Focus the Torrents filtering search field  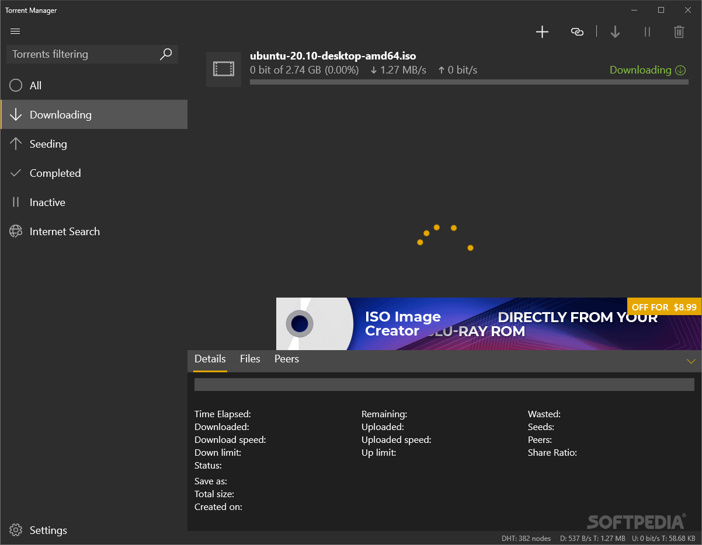92,54
